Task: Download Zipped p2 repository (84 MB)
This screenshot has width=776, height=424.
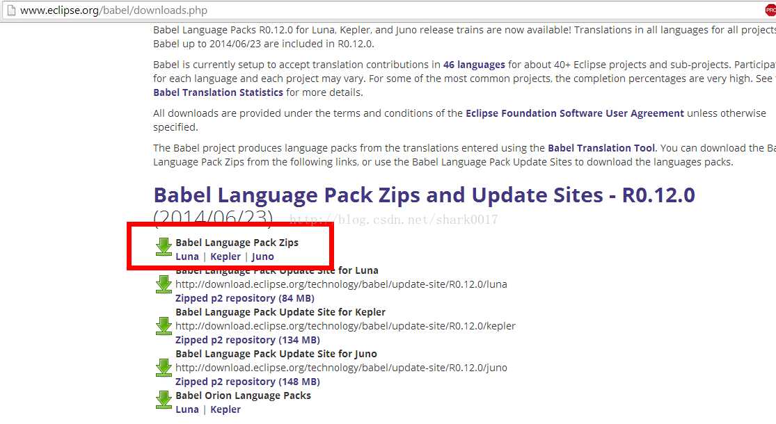Action: [x=245, y=298]
